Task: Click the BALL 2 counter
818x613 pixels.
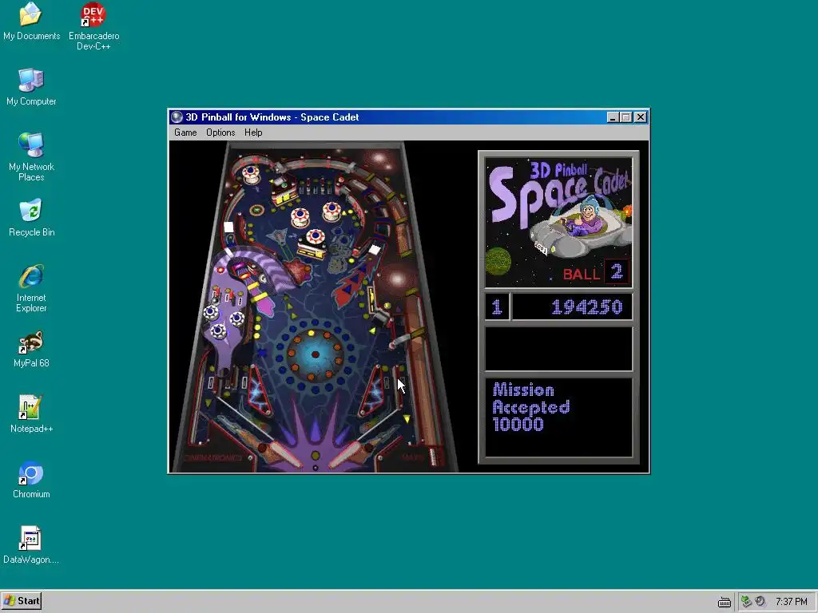Action: [595, 272]
